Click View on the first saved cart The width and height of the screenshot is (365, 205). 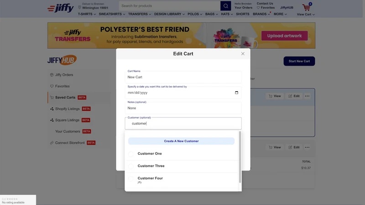pyautogui.click(x=275, y=96)
